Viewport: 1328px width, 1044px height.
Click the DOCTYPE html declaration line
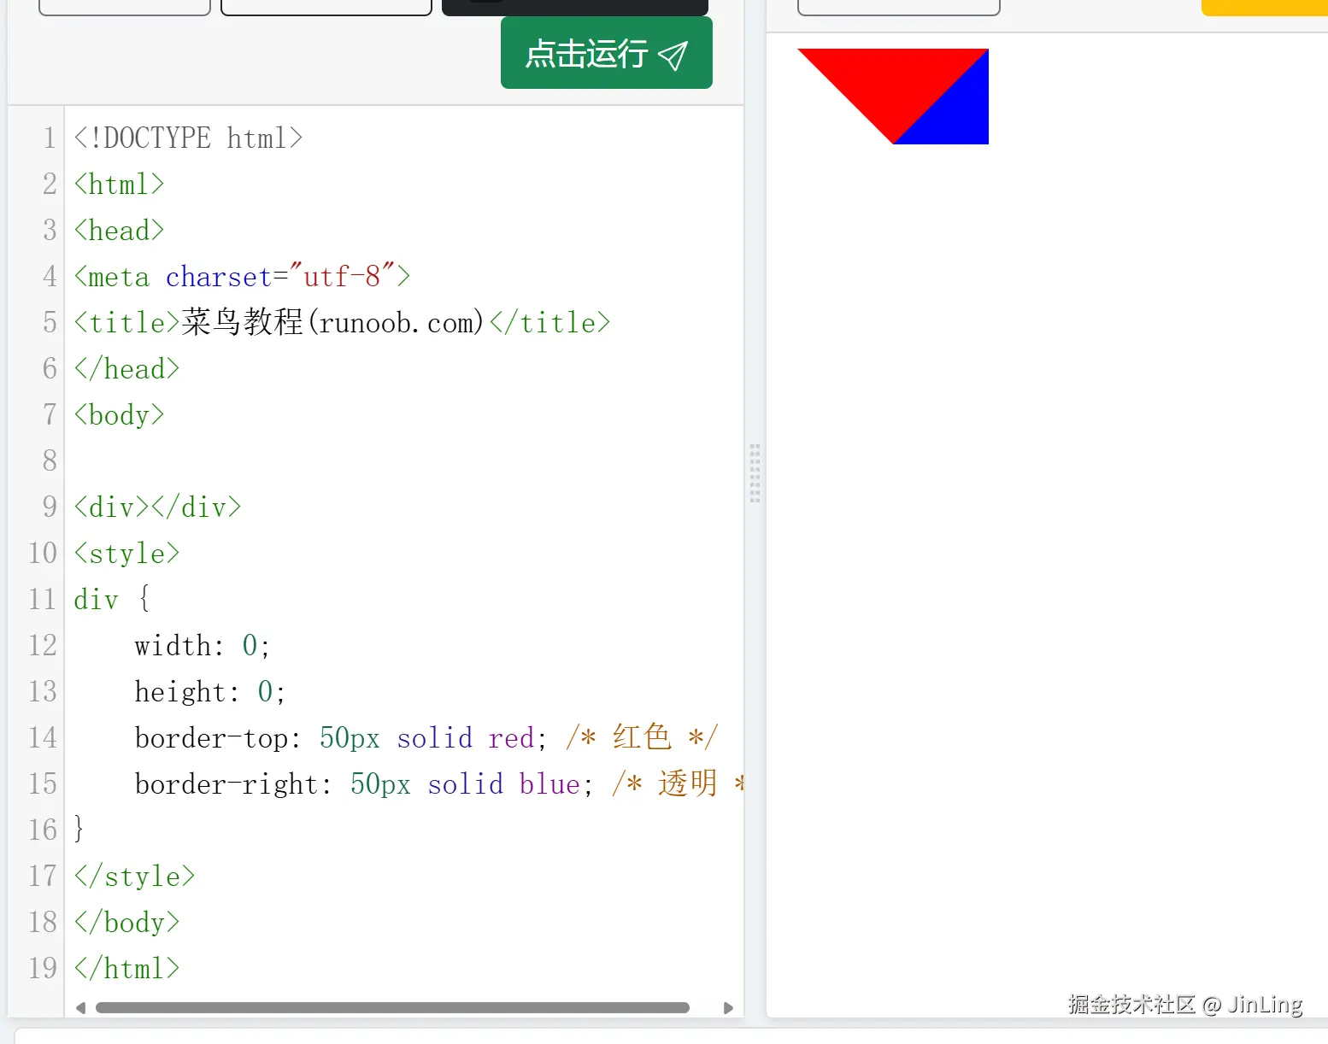[188, 138]
